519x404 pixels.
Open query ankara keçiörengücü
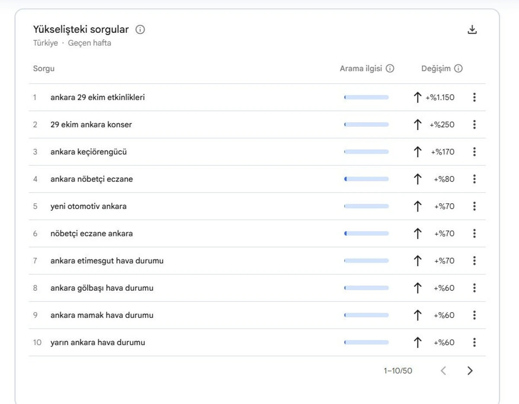(89, 152)
